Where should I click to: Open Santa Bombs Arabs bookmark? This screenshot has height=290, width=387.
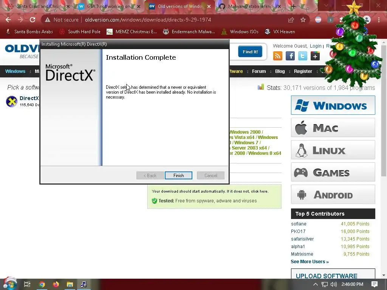(29, 32)
